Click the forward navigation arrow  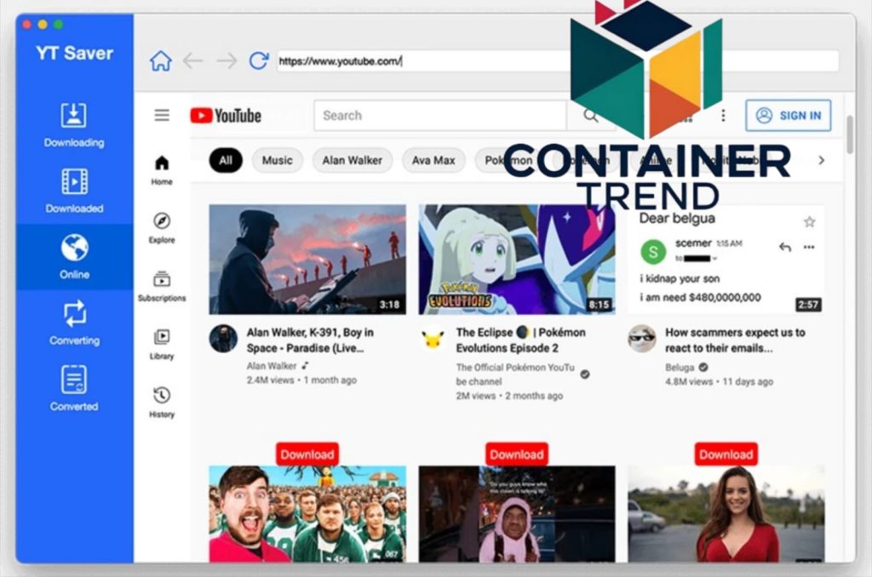tap(227, 60)
